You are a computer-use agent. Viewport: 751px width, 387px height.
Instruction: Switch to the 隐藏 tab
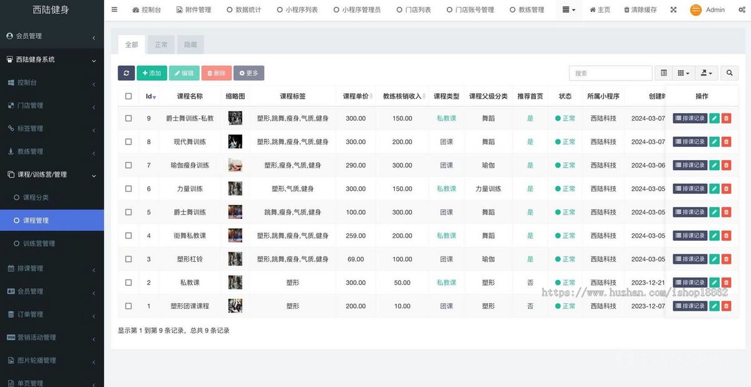pos(190,44)
